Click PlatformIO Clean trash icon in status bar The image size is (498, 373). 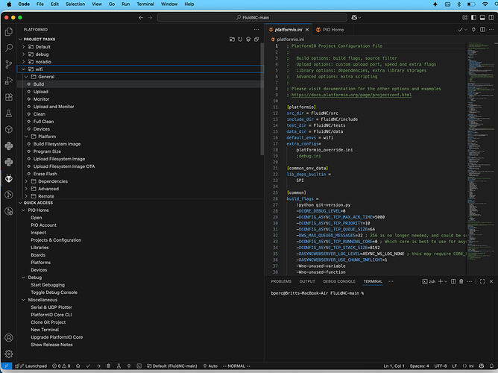(109, 366)
